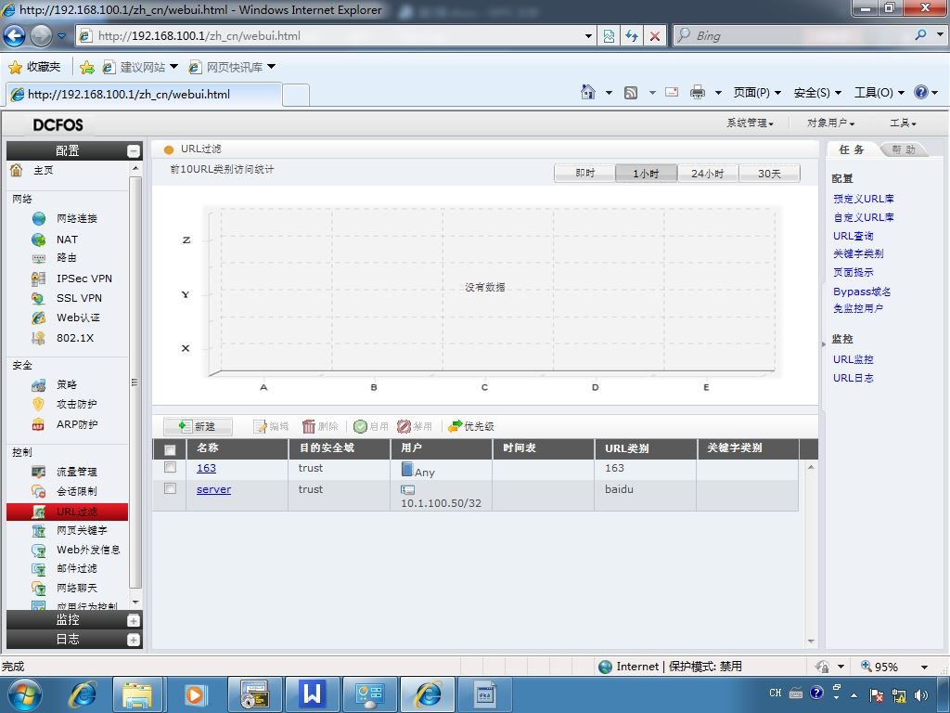Image resolution: width=950 pixels, height=713 pixels.
Task: Open 预定义URL库 link
Action: point(864,199)
